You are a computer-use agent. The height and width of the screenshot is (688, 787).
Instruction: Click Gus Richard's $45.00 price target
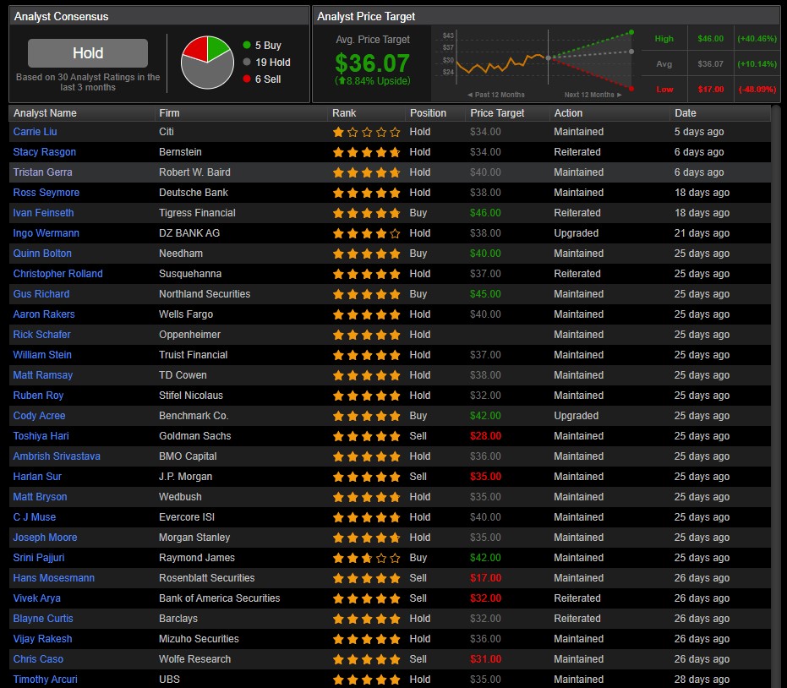[485, 294]
